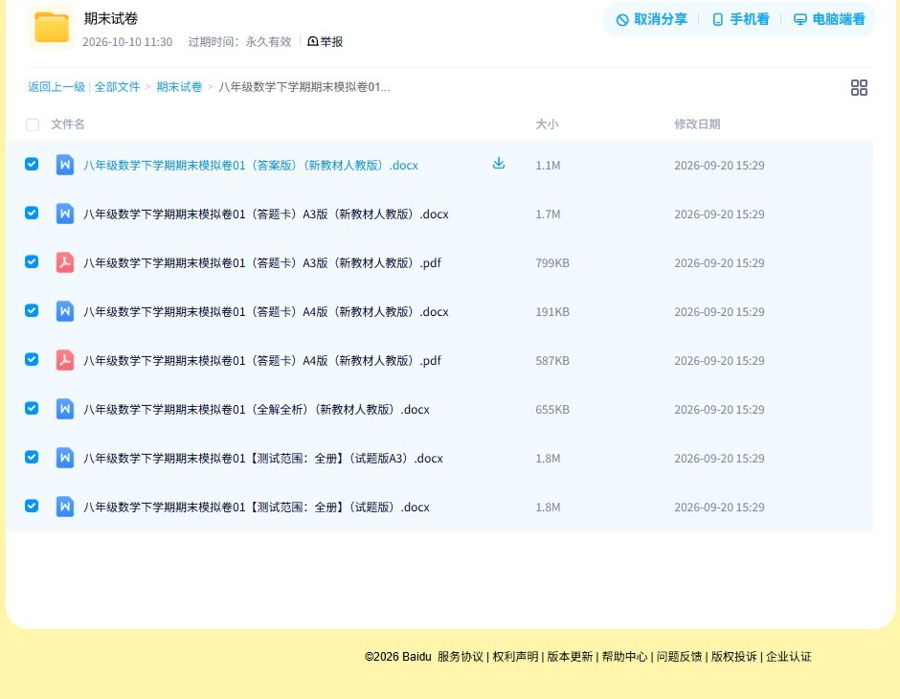Open 答题卡 A3版 .docx file name
The width and height of the screenshot is (900, 699).
266,214
